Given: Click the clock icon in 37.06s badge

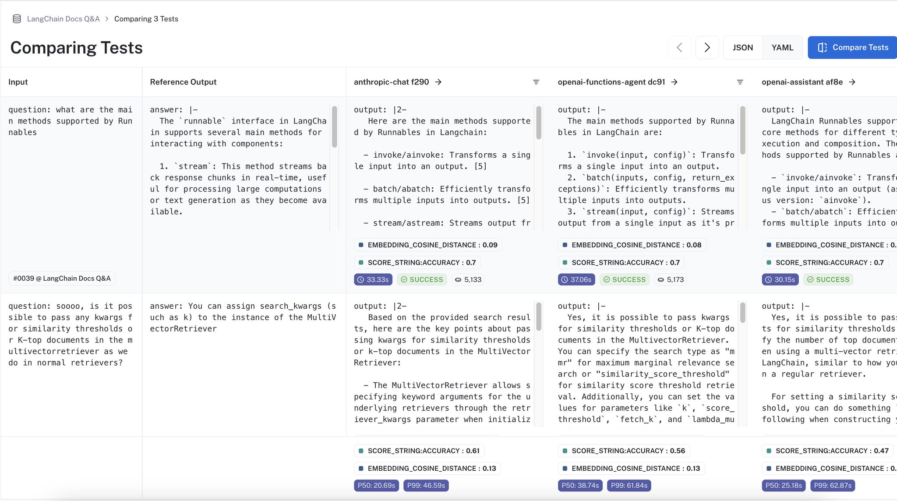Looking at the screenshot, I should pyautogui.click(x=565, y=279).
